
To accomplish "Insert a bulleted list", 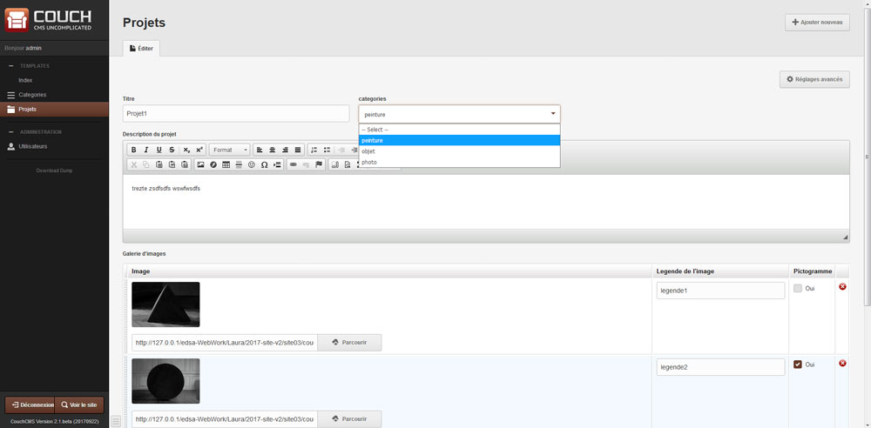I will click(327, 150).
